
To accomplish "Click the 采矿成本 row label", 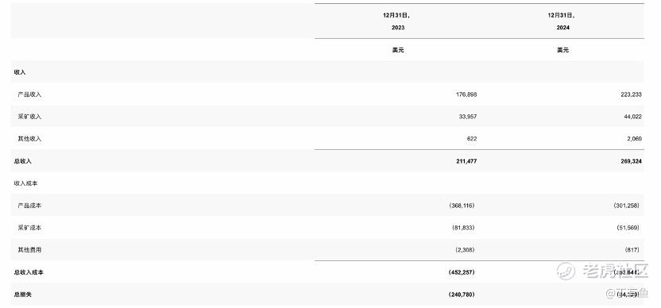I will point(29,228).
